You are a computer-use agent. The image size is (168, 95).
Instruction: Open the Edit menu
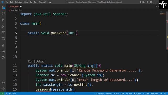pos(12,2)
